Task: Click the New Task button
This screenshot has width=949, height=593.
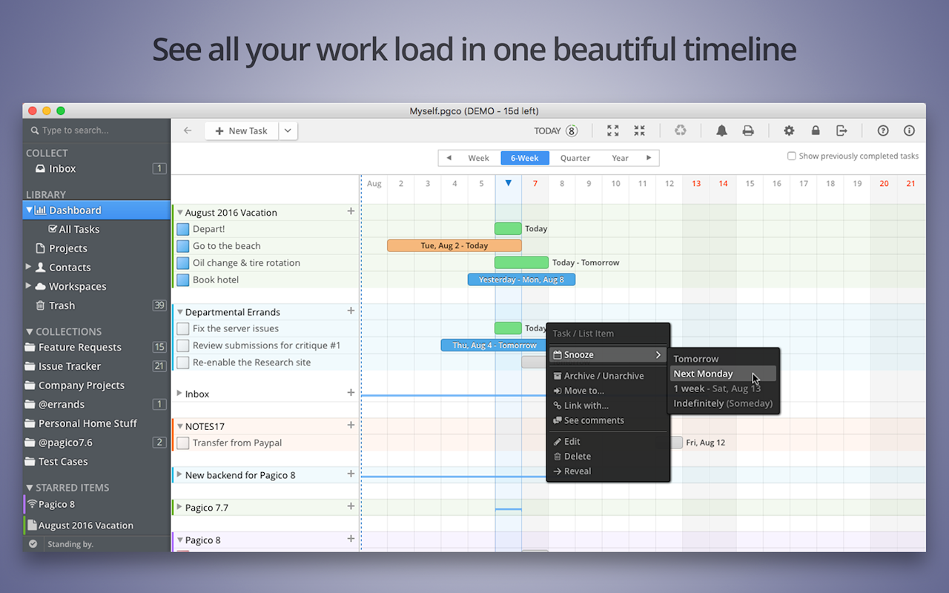Action: pos(241,130)
